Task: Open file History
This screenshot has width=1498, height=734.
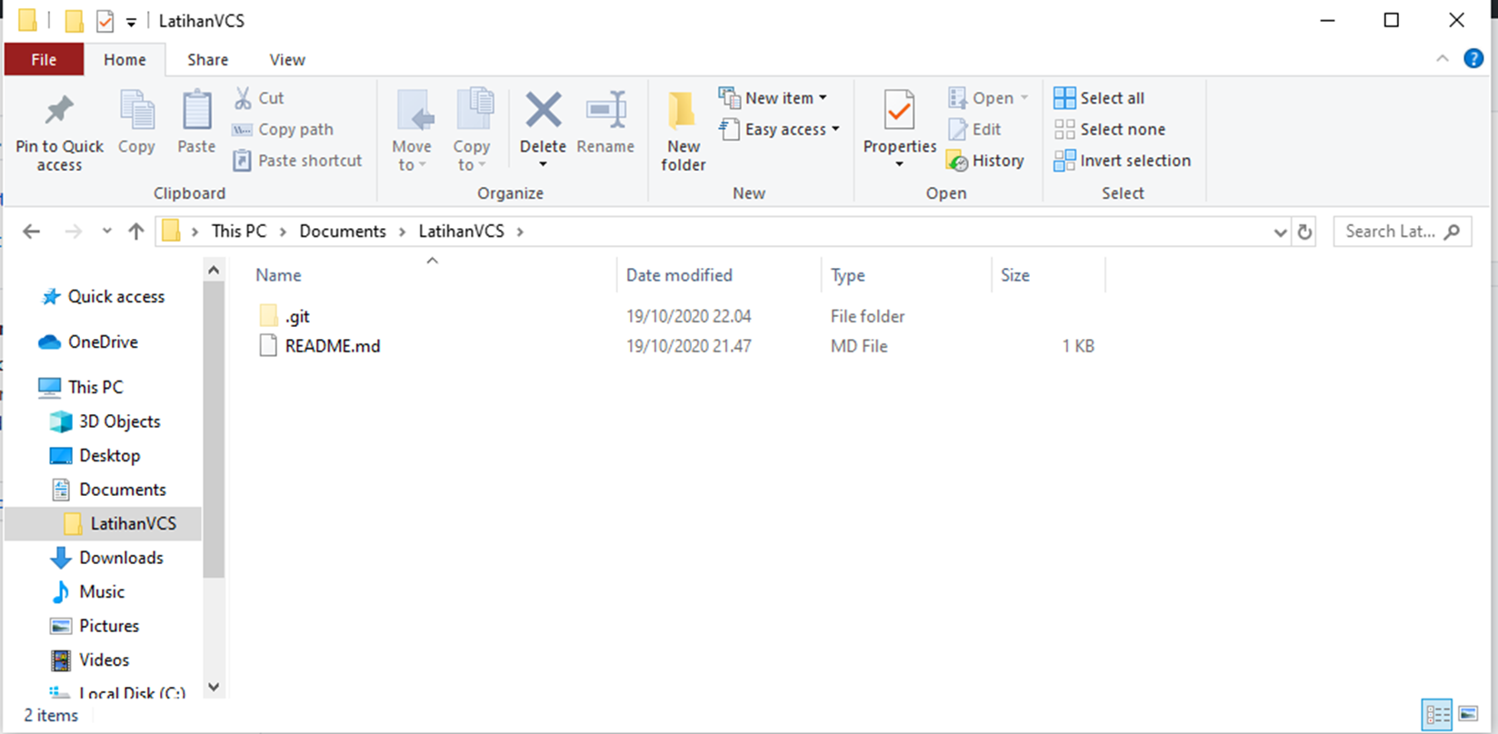Action: tap(985, 161)
